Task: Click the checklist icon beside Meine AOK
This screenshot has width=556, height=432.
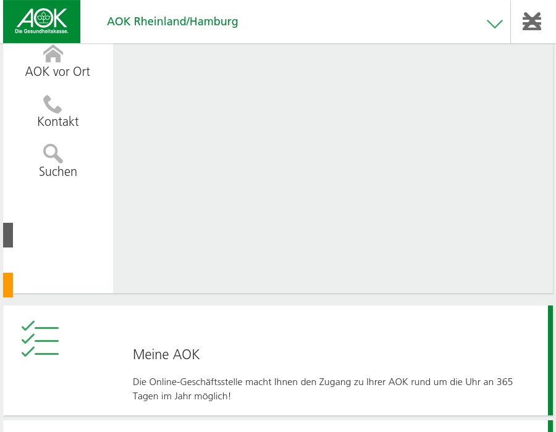Action: 40,338
